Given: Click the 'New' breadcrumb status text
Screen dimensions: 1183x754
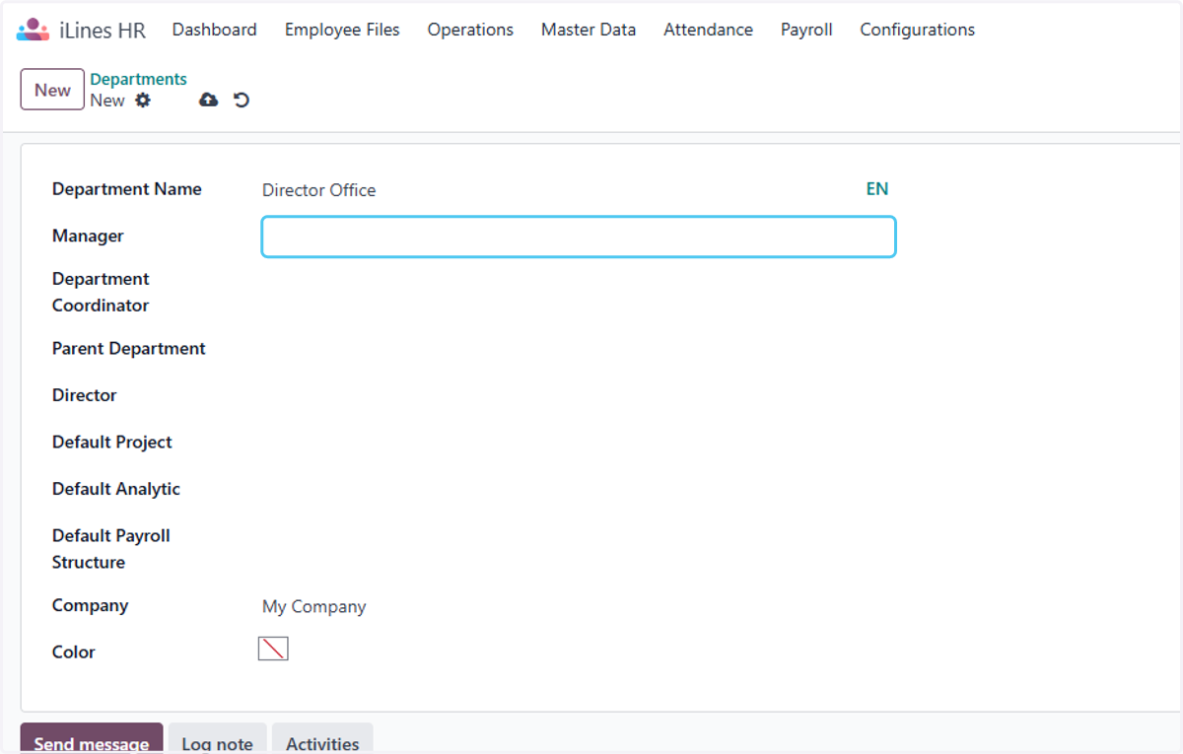Looking at the screenshot, I should tap(107, 101).
